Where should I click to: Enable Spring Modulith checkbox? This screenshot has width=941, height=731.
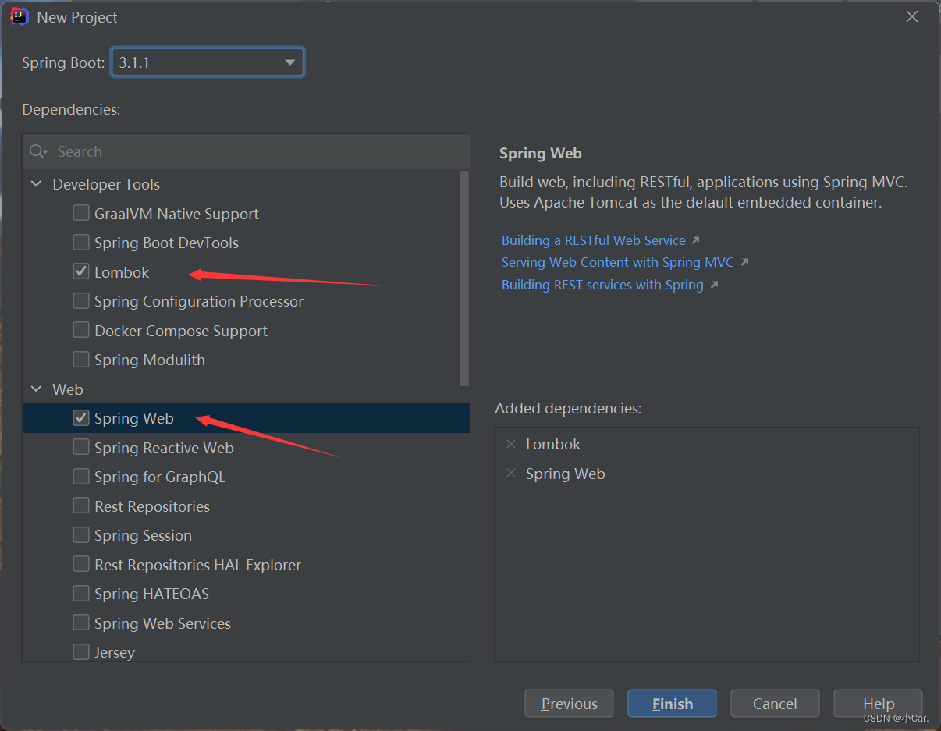[81, 360]
